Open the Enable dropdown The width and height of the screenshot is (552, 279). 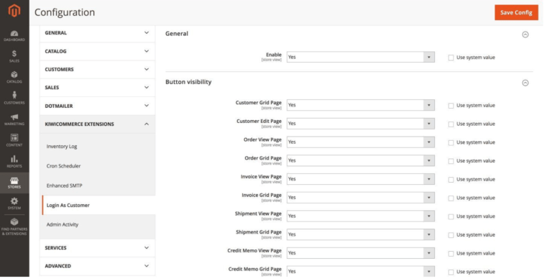[x=361, y=57]
